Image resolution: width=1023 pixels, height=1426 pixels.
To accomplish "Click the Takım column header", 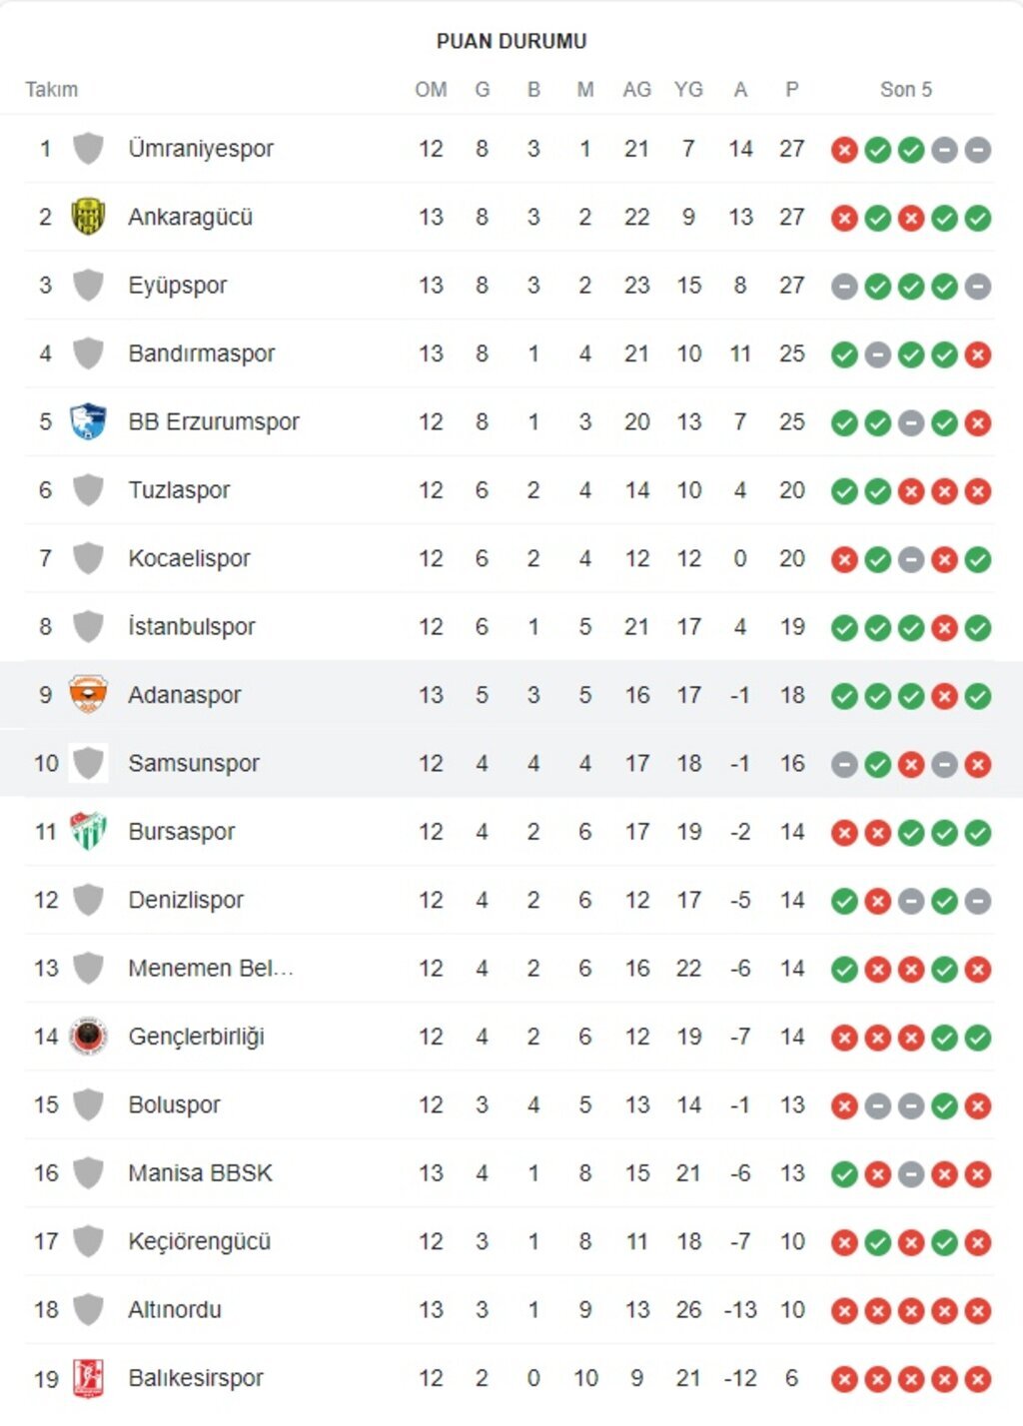I will pos(52,90).
